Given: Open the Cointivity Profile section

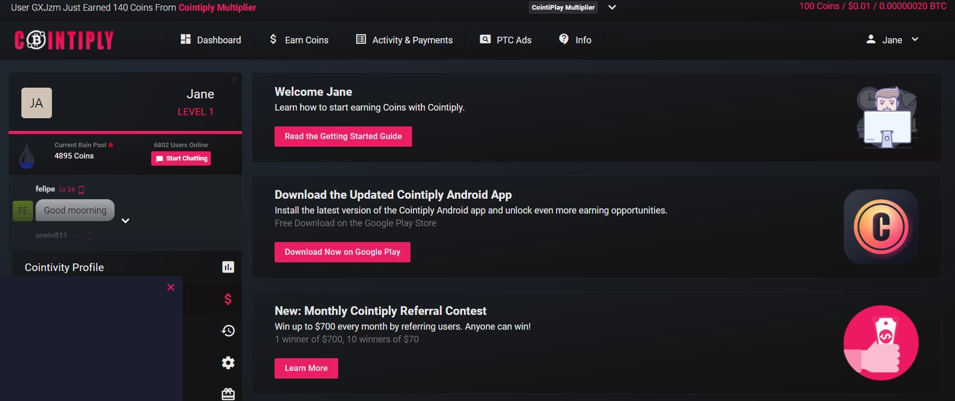Looking at the screenshot, I should tap(64, 268).
